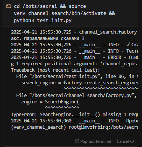Select the INFO line with the checkmark
The height and width of the screenshot is (147, 142).
point(74,45)
